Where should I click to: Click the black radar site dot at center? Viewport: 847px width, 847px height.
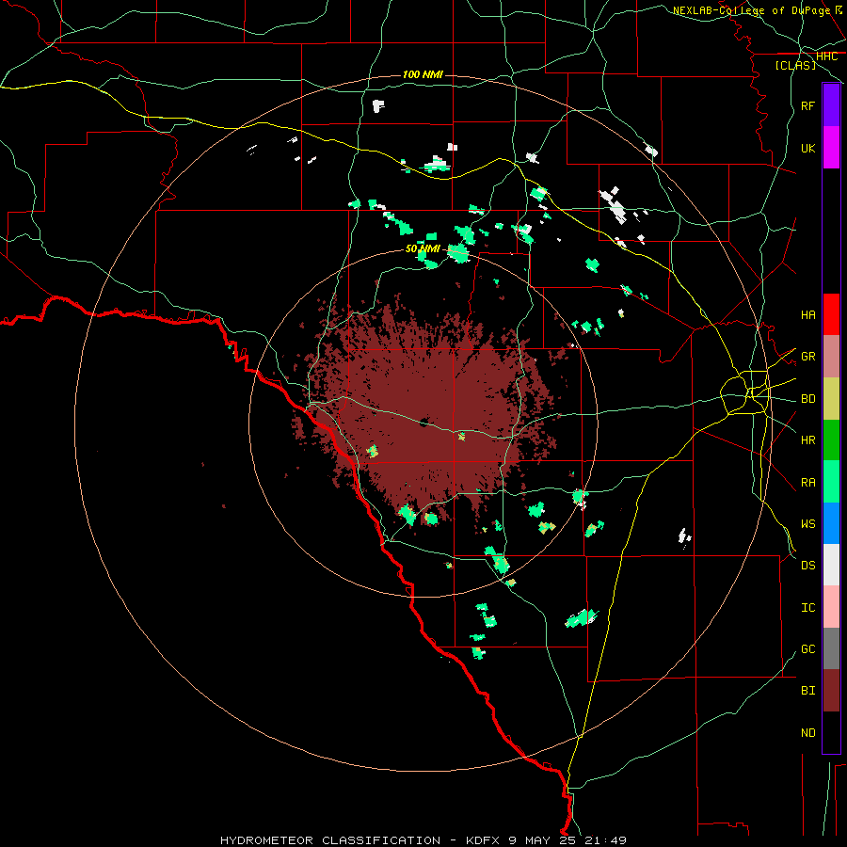click(424, 422)
